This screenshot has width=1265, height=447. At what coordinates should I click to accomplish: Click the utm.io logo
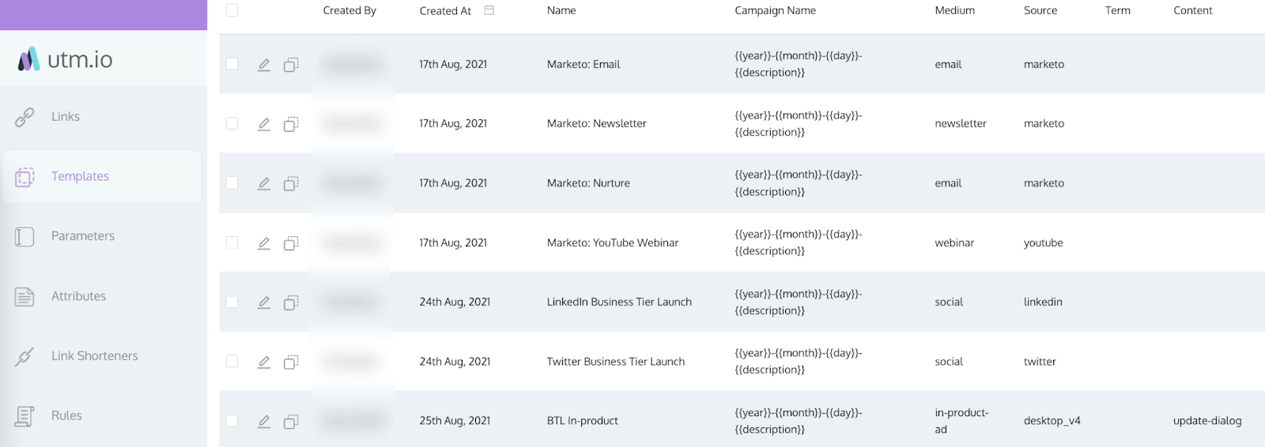(x=66, y=59)
